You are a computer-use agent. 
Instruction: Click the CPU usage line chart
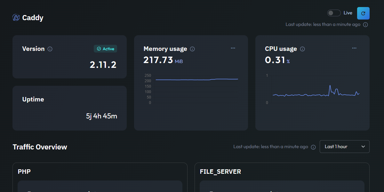coord(313,89)
